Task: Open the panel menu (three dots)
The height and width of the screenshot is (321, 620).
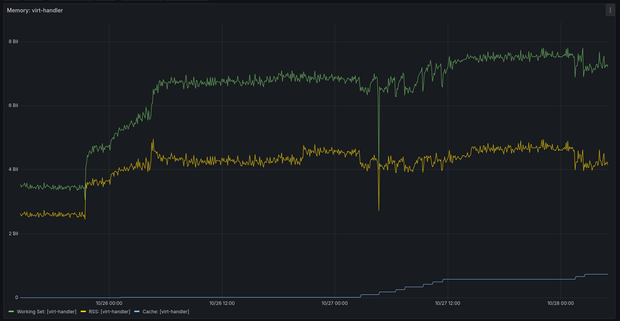Action: click(610, 10)
